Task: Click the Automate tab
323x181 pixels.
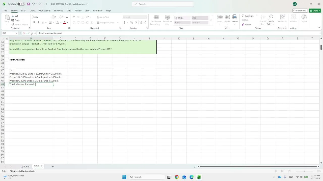Action: (98, 11)
